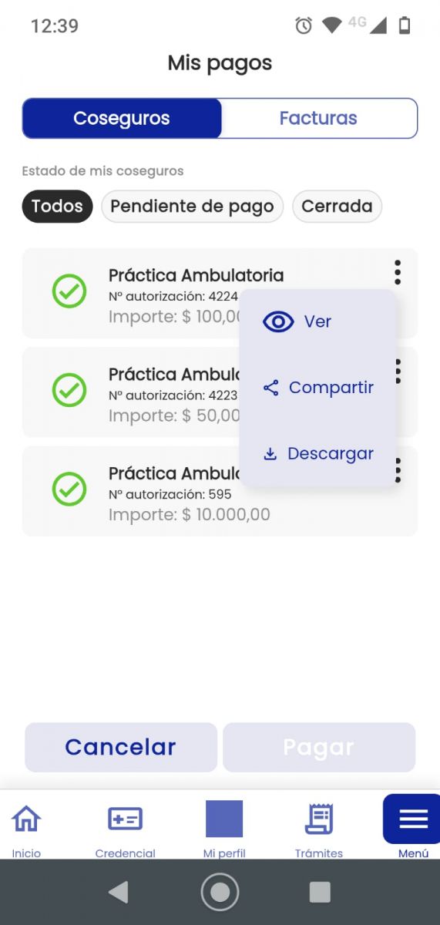Tap the Cancelar button
The width and height of the screenshot is (440, 925).
[x=121, y=747]
